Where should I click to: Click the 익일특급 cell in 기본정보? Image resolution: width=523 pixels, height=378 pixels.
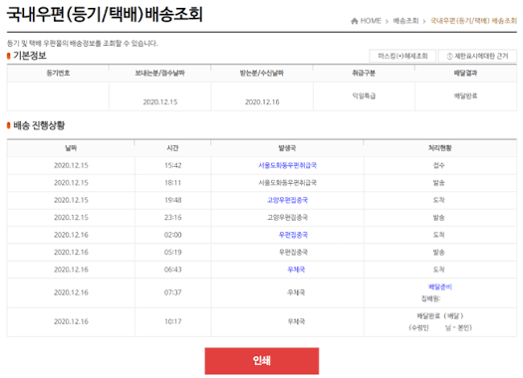point(364,95)
